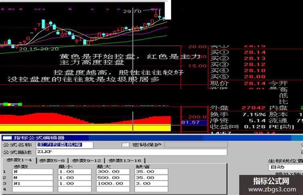Click the 29.70 high price label on chart

coord(132,12)
